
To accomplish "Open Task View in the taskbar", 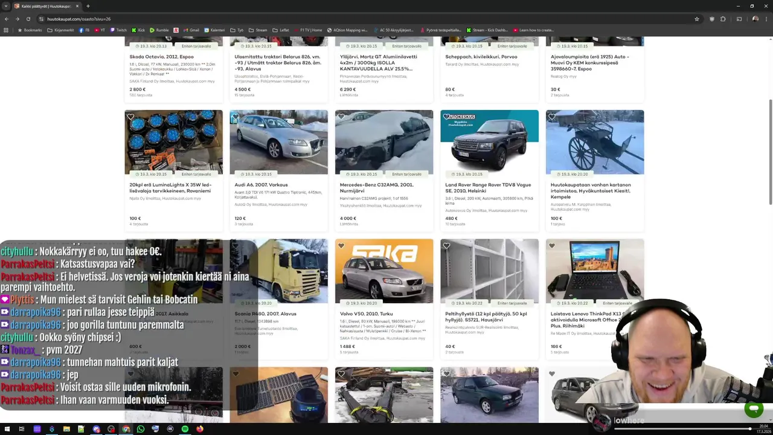I will coord(22,429).
